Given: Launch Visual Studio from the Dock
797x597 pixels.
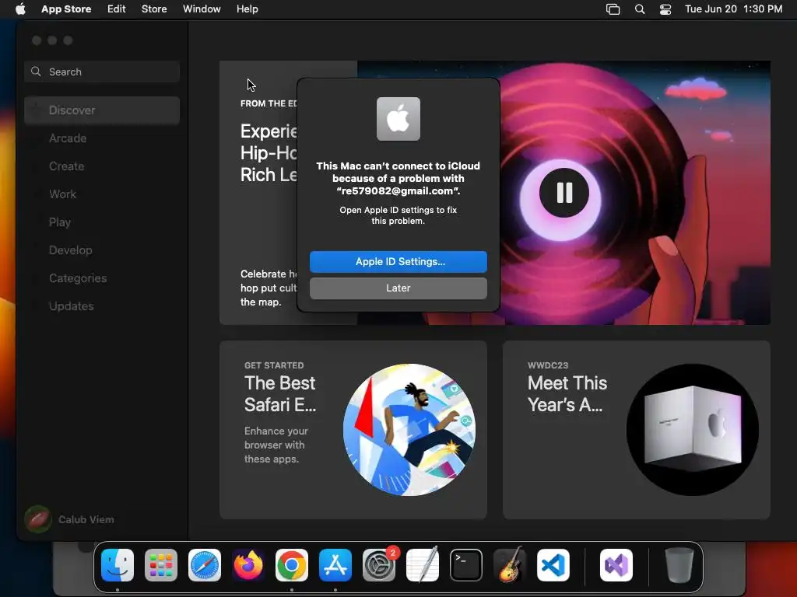Looking at the screenshot, I should 616,565.
